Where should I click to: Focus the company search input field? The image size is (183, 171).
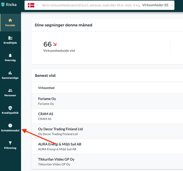click(x=91, y=5)
